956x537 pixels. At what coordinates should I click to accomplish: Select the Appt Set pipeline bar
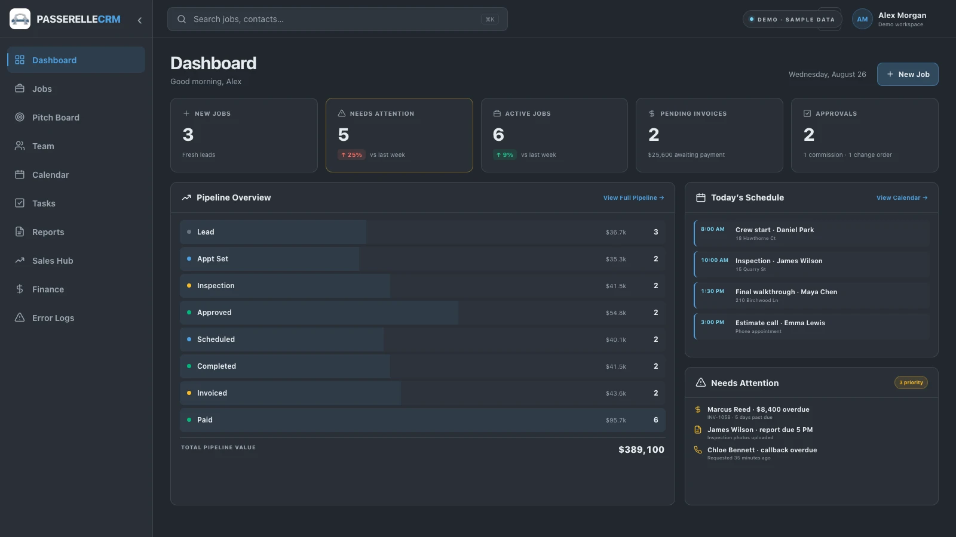422,259
